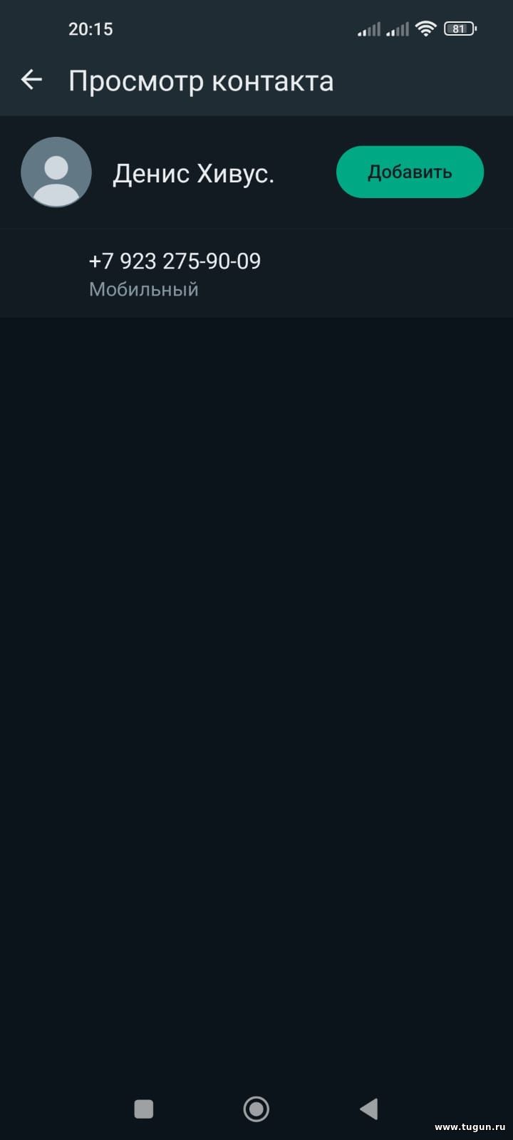Tap status bar gap between clock and signal icons
513x1140 pixels.
click(235, 28)
